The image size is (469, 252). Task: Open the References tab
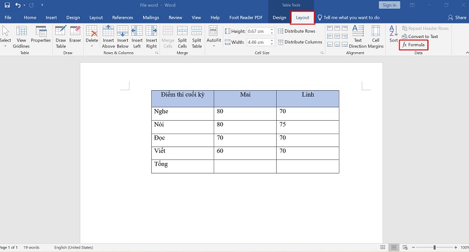123,18
